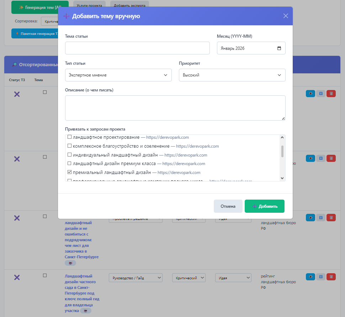Open the «Ландшафтный дизайн частного сада» topic link
Image resolution: width=345 pixels, height=317 pixels.
click(x=82, y=293)
